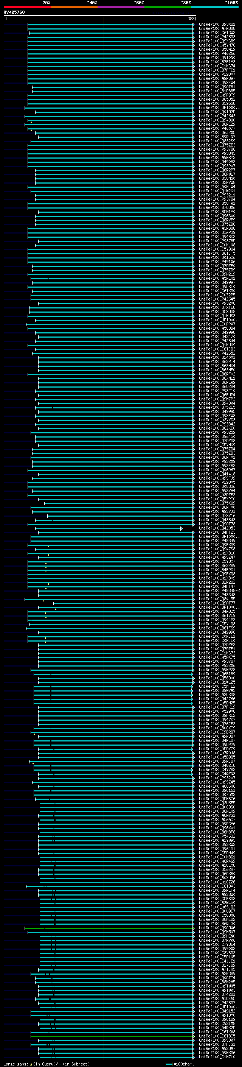Click the orange ~40% identity legend bar
The width and height of the screenshot is (242, 1067).
[74, 7]
